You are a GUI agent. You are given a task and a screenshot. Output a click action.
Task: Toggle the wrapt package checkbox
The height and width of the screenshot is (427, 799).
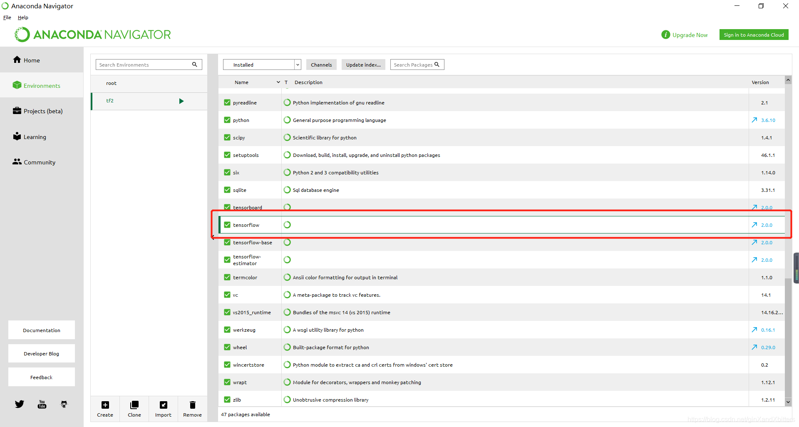tap(227, 382)
